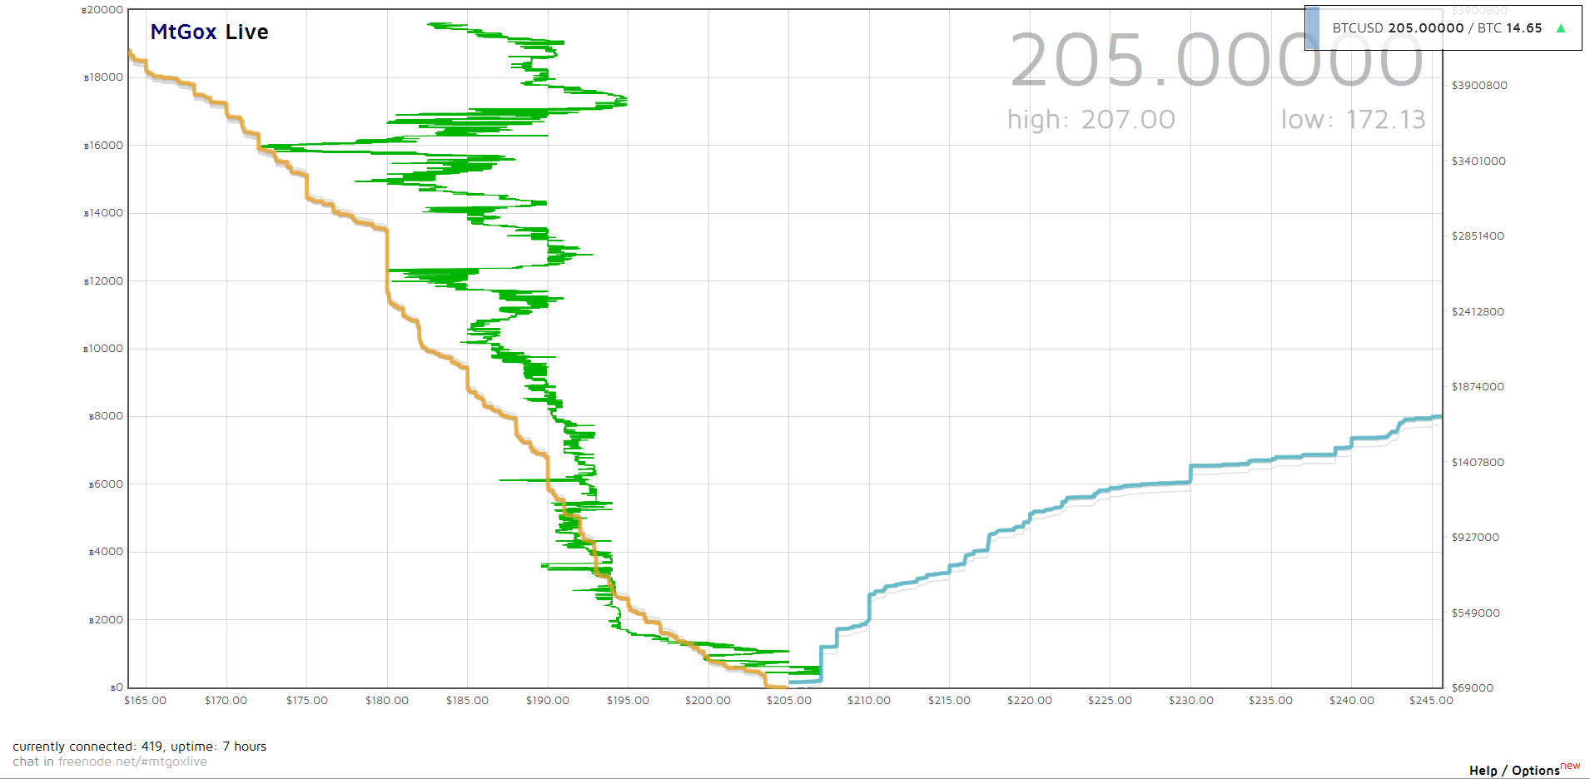This screenshot has width=1590, height=779.
Task: Click the $927000 right axis label
Action: (x=1476, y=538)
